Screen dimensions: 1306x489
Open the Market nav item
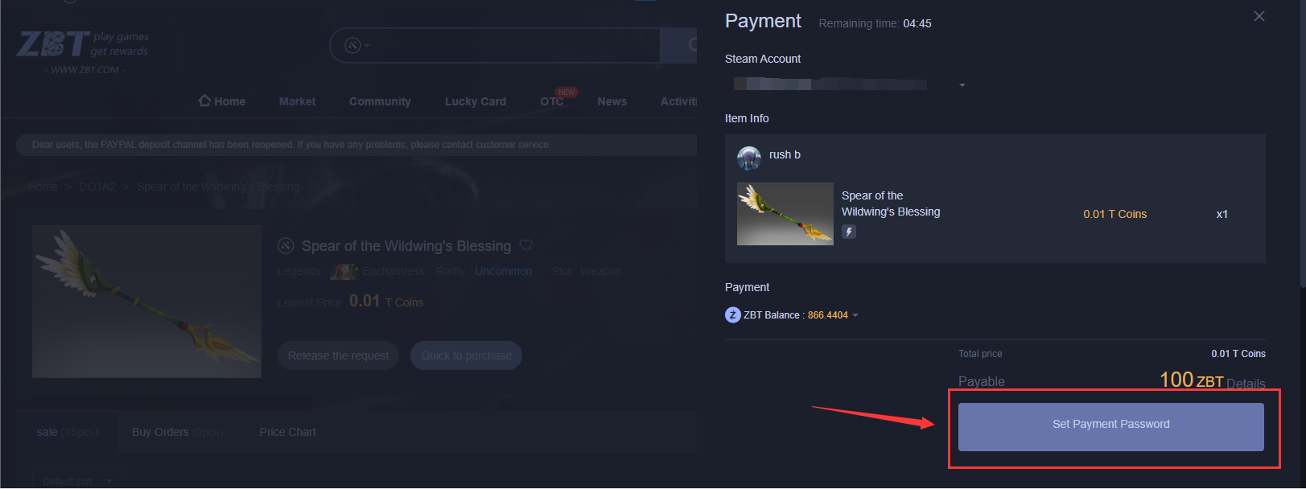297,101
